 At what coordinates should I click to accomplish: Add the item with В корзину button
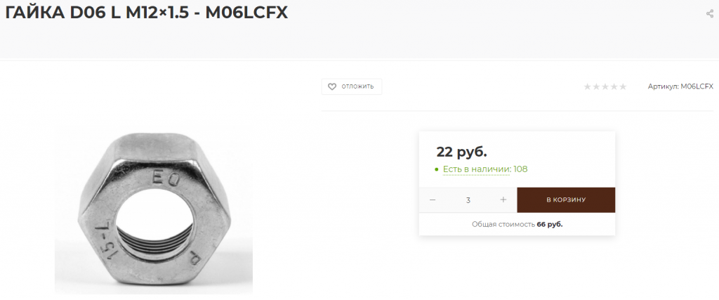pyautogui.click(x=566, y=200)
